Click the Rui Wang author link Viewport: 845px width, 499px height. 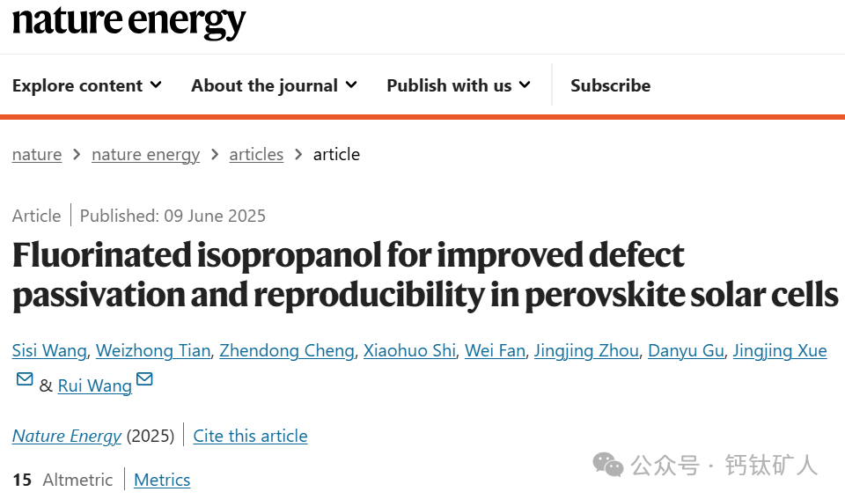94,385
